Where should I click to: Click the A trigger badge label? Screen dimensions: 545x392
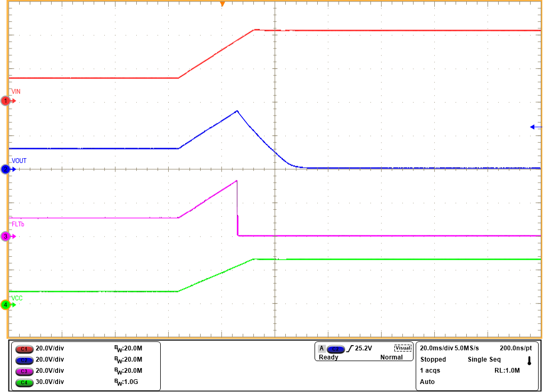point(323,348)
